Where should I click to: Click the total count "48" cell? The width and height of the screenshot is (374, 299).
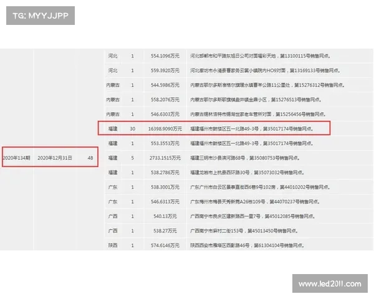[90, 158]
